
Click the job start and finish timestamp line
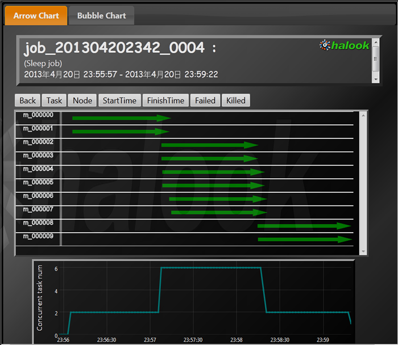pos(121,74)
